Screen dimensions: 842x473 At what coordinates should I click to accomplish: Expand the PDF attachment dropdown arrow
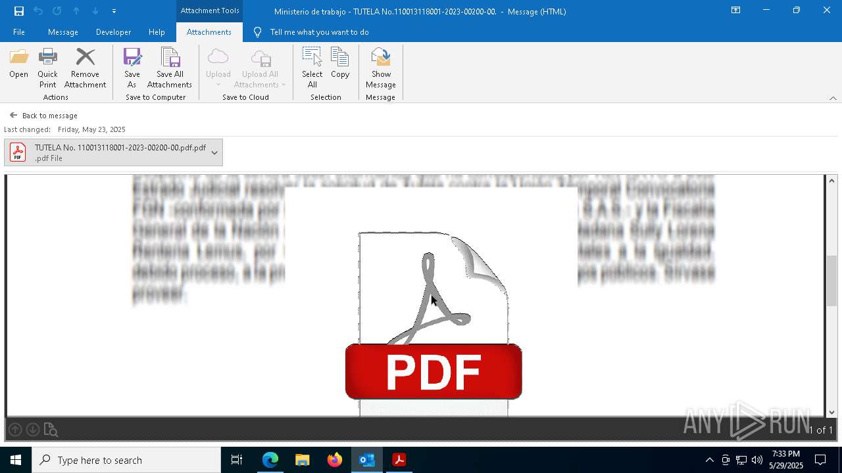[214, 152]
